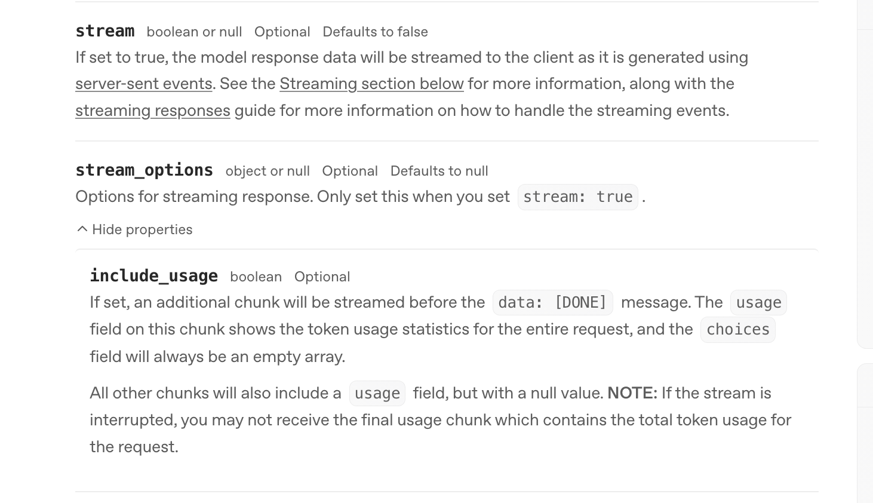Click the stream parameter heading

(104, 31)
